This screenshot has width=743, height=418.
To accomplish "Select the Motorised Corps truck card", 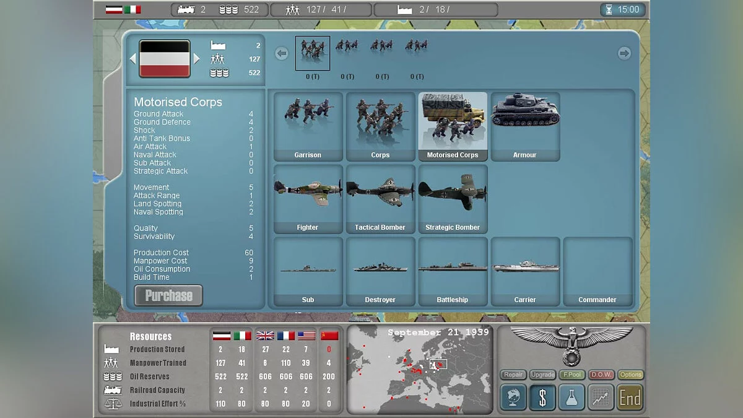I will tap(453, 127).
